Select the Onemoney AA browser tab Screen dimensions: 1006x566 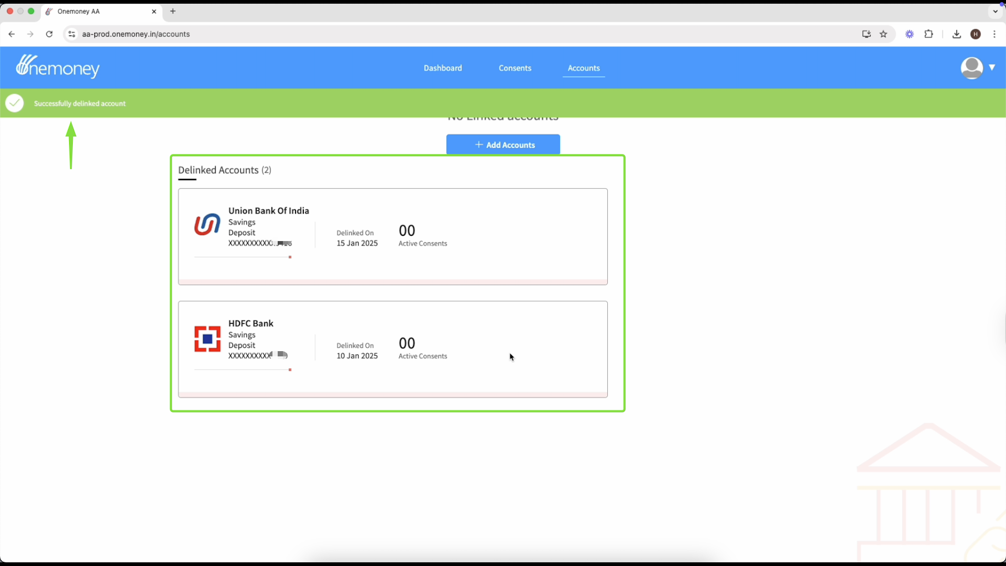tap(102, 12)
